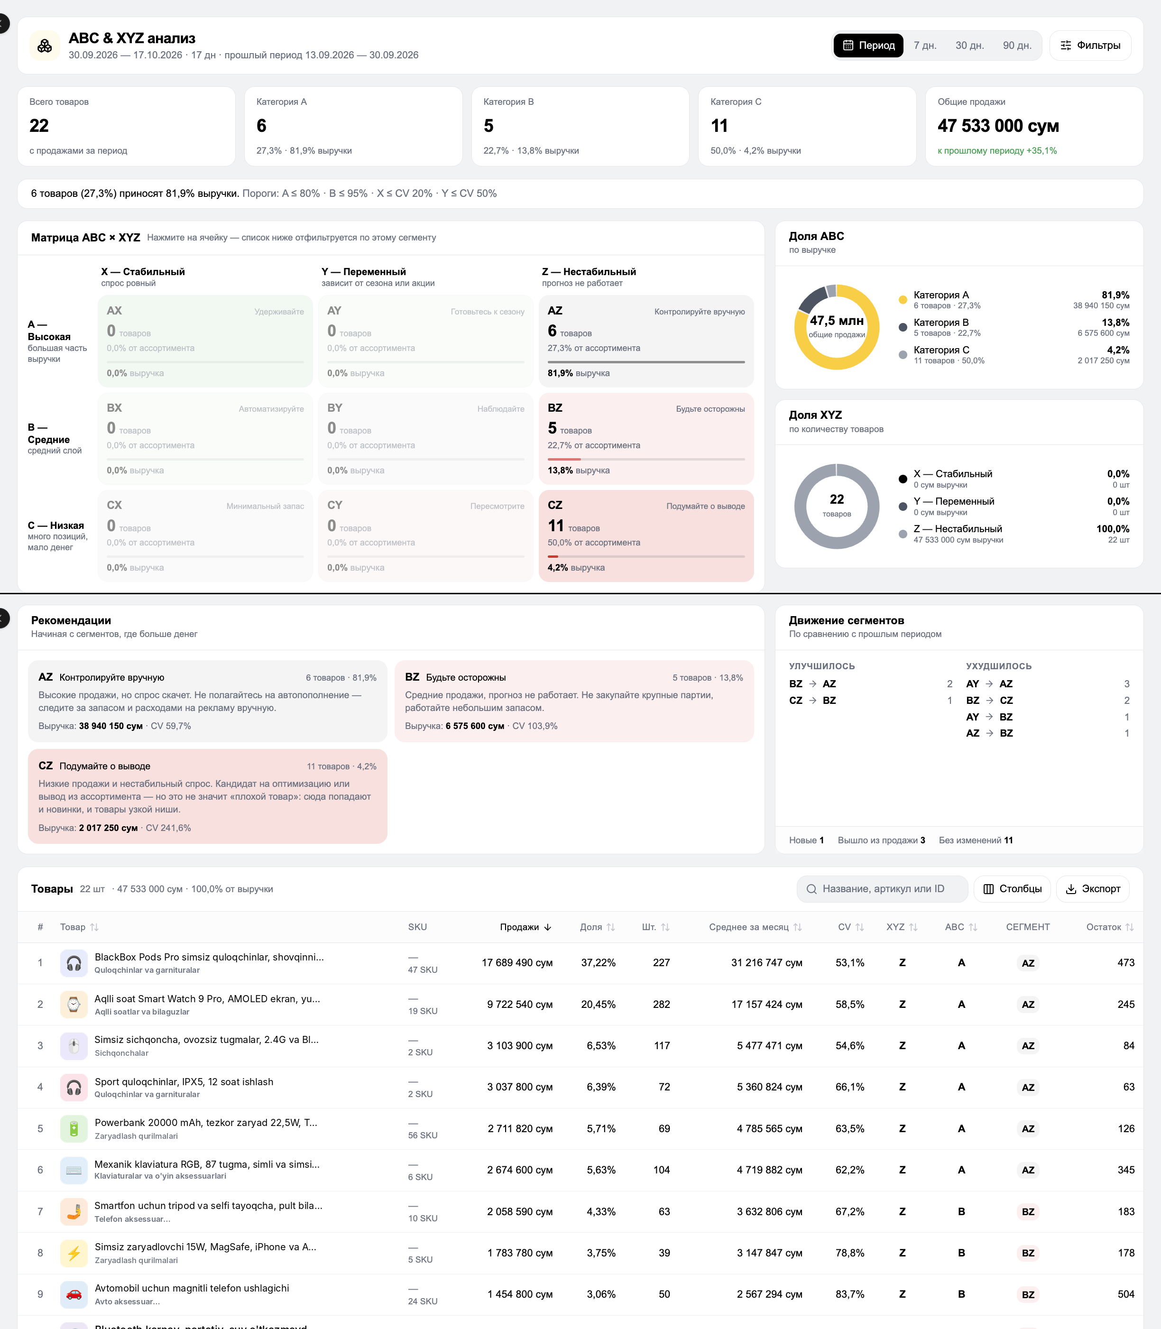1161x1329 pixels.
Task: Focus the Название, артикул или ID search field
Action: [883, 889]
